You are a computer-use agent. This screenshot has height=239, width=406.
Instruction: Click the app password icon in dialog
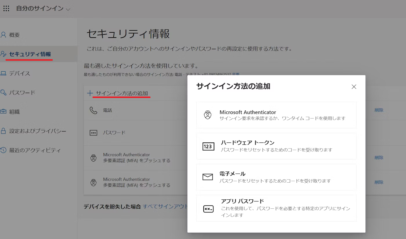coord(208,209)
